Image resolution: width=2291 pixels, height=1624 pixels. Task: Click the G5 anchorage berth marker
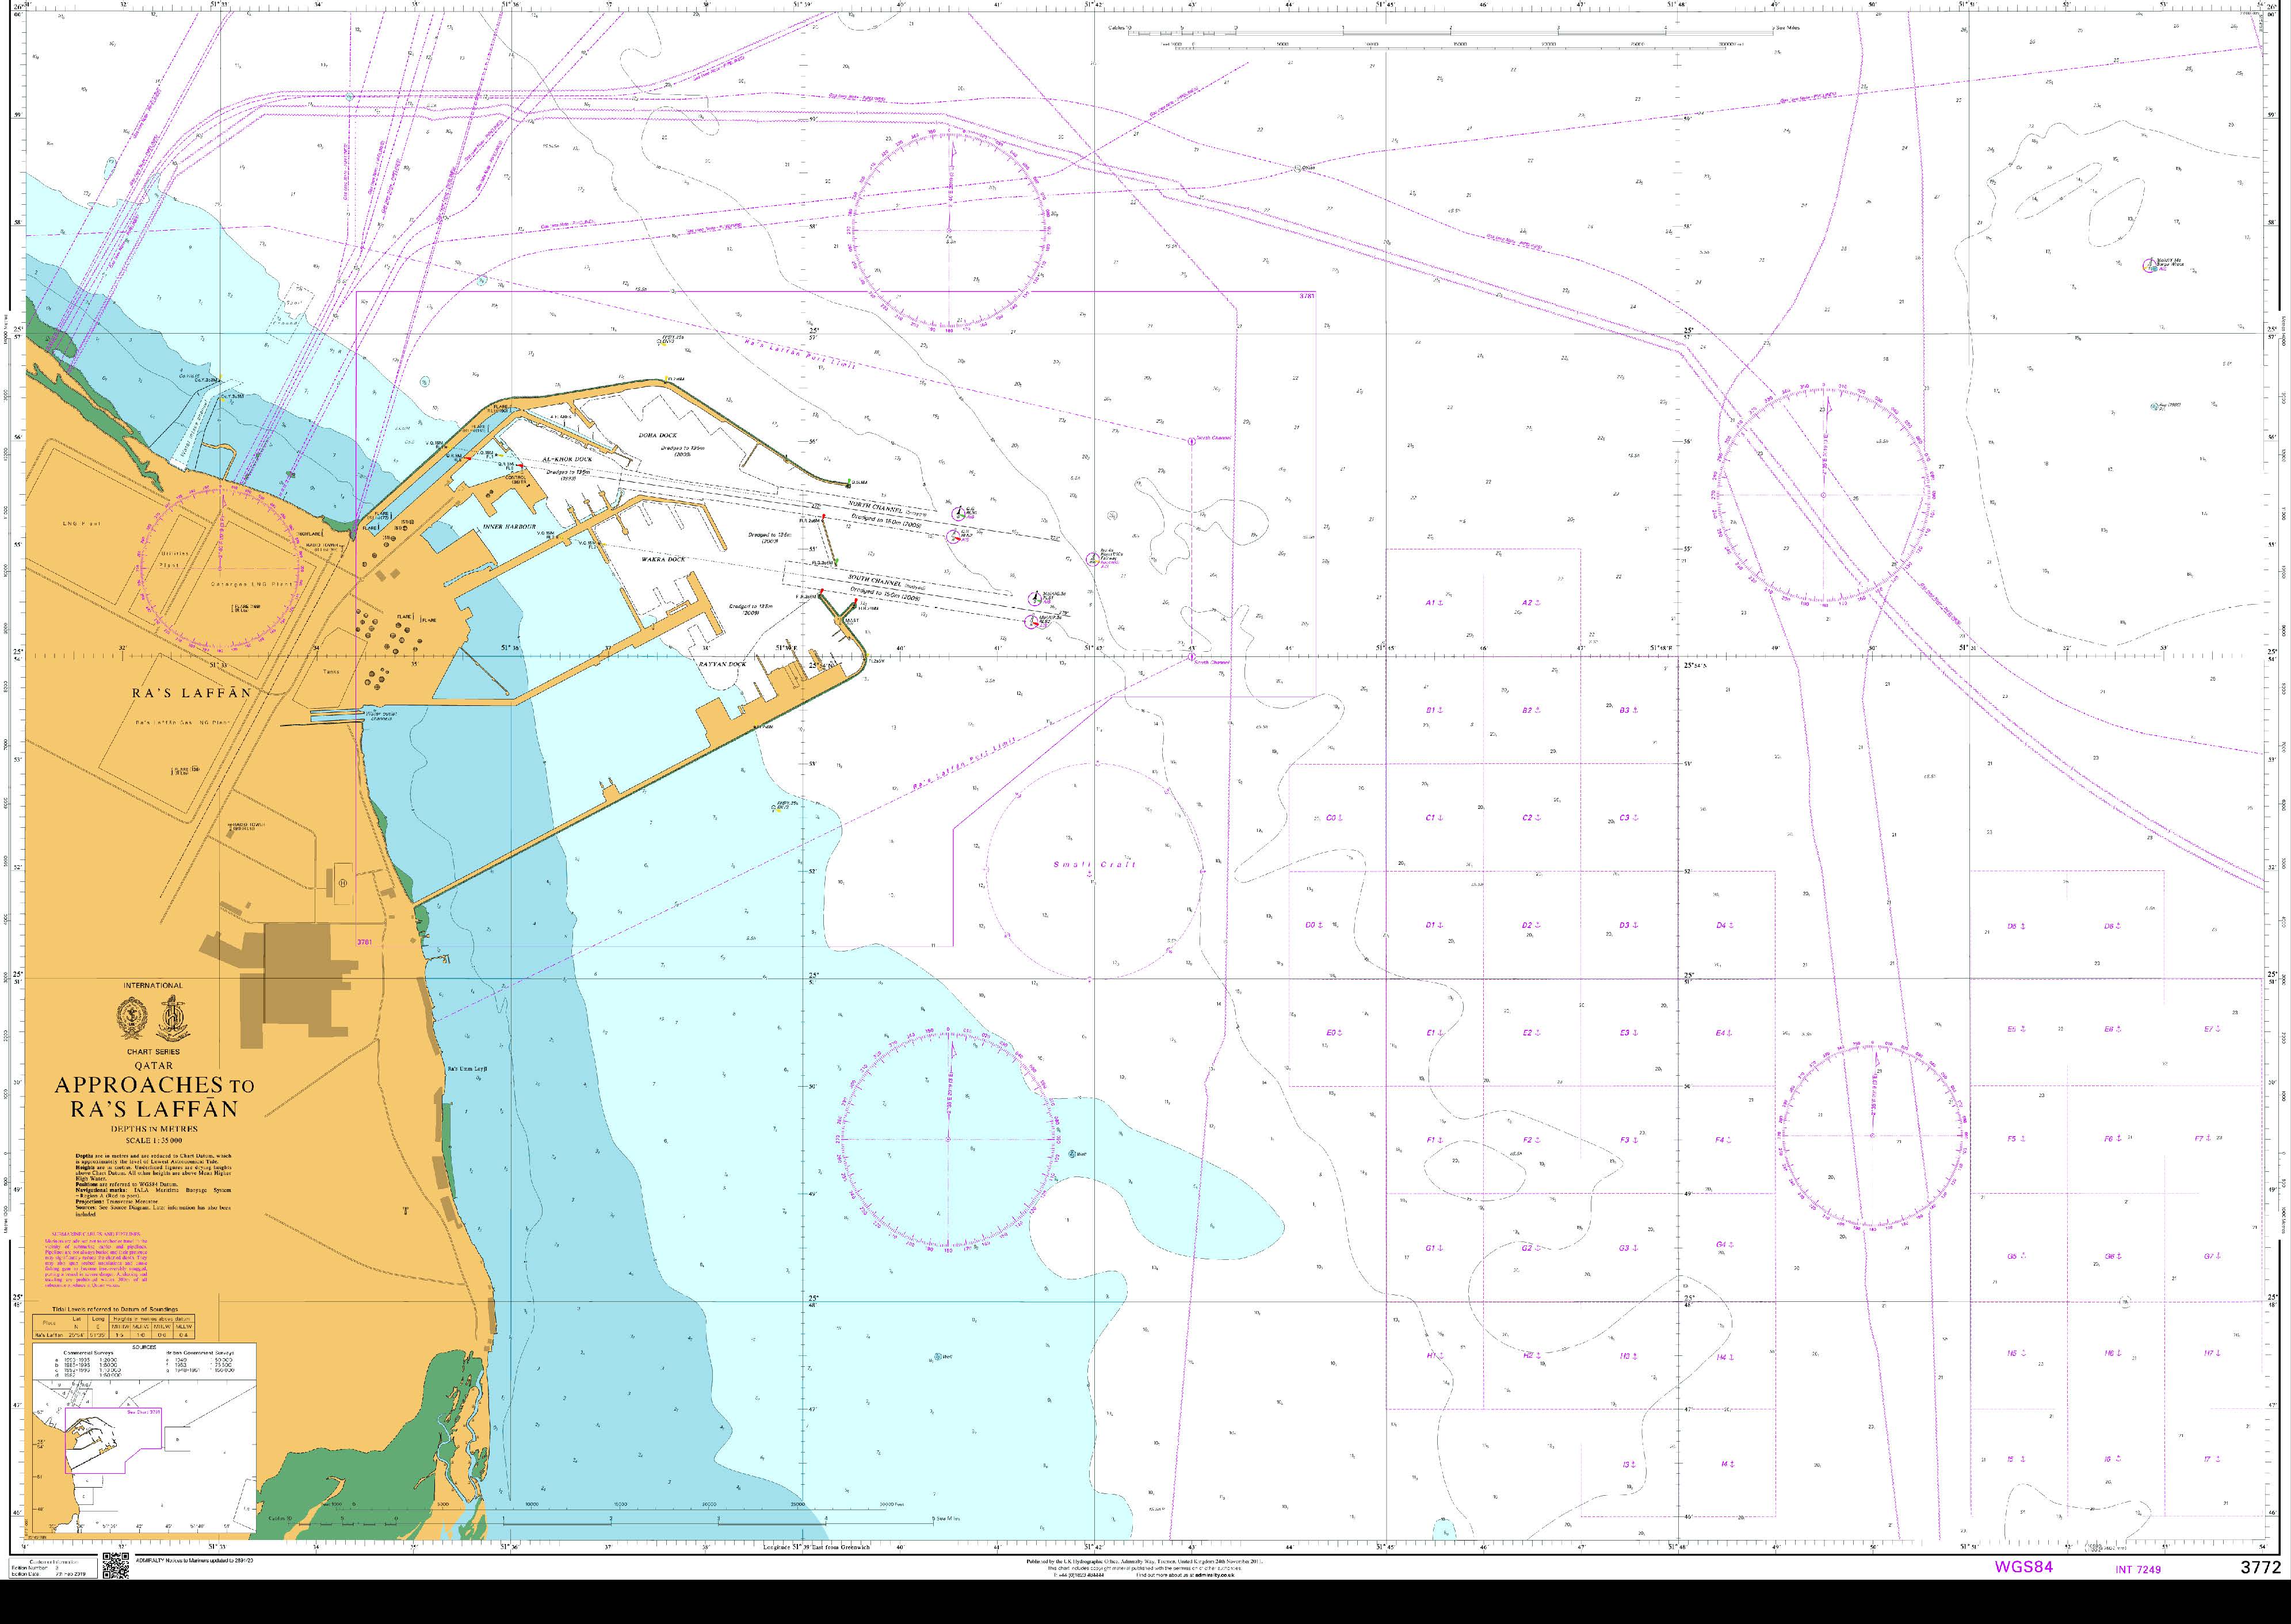click(2016, 1256)
